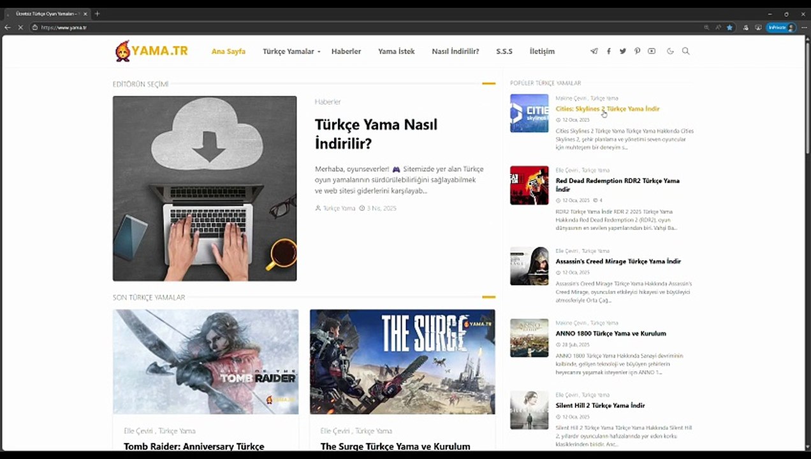Image resolution: width=811 pixels, height=459 pixels.
Task: Open the Haberler menu item
Action: click(346, 51)
